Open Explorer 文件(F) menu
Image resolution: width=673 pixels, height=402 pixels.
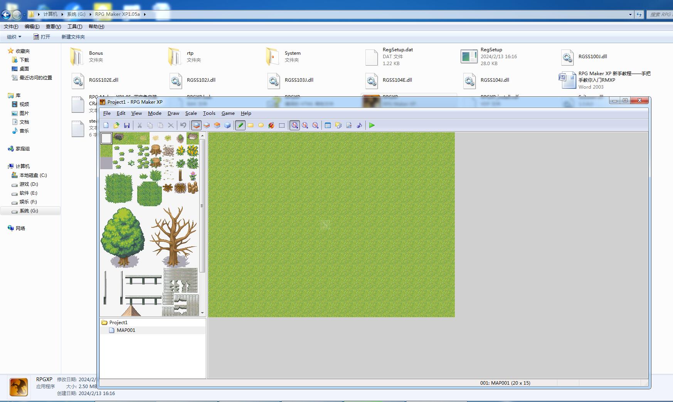[11, 27]
